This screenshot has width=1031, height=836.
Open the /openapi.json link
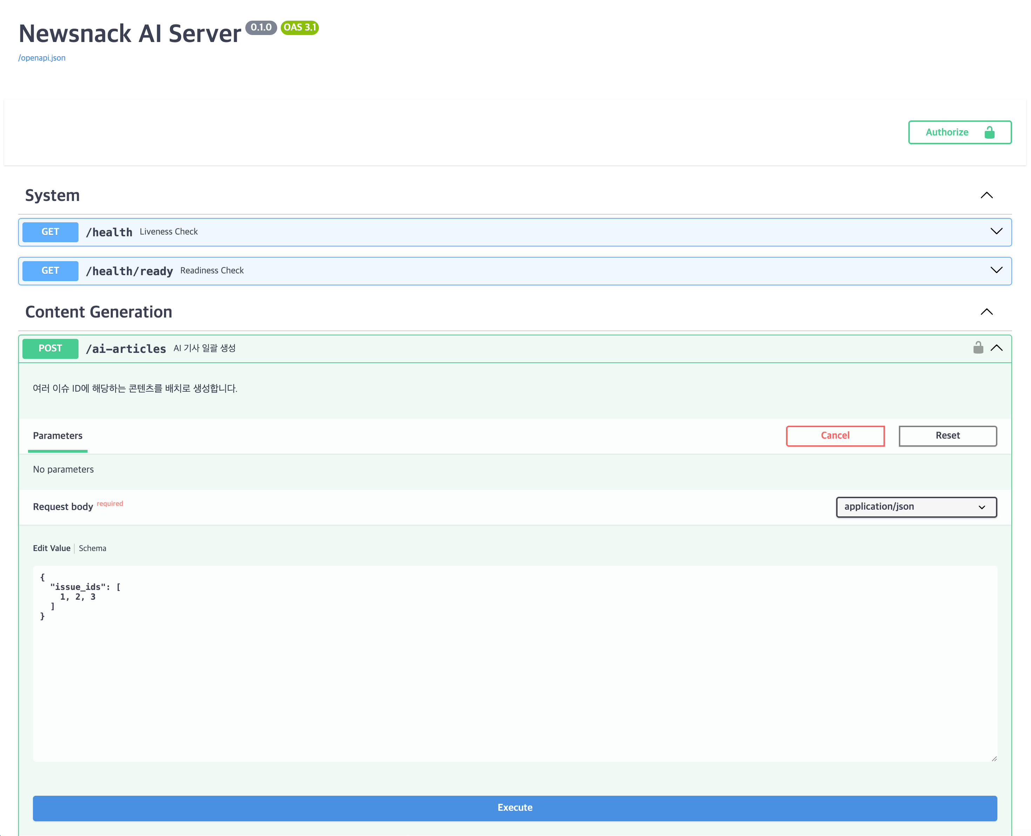(42, 58)
